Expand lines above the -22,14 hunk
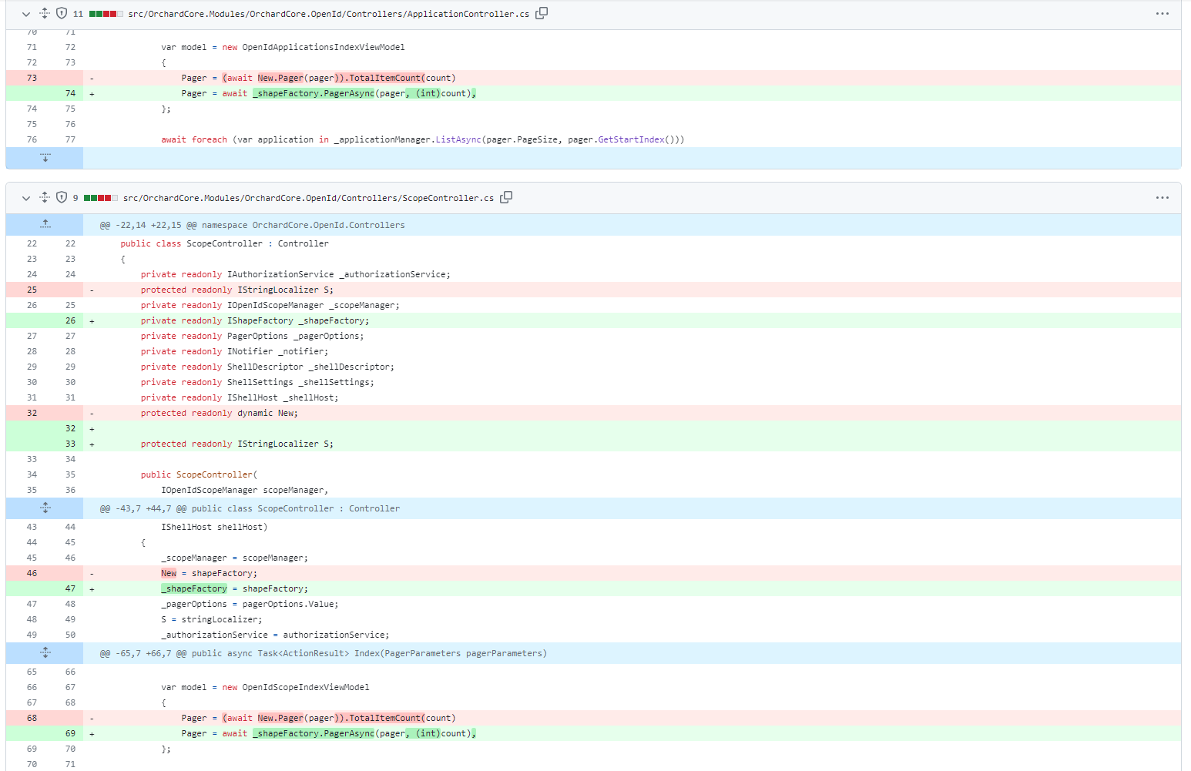 45,225
